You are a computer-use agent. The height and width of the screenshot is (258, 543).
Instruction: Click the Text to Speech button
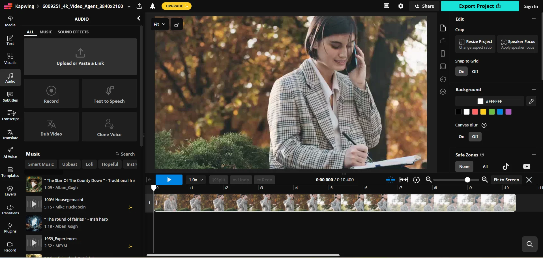click(x=109, y=94)
